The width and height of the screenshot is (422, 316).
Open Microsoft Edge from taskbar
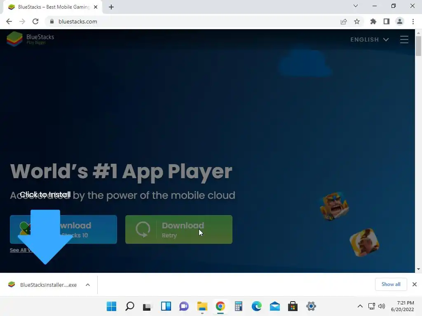(256, 306)
